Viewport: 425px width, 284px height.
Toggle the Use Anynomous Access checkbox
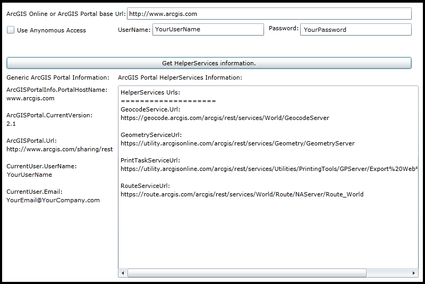click(x=11, y=30)
